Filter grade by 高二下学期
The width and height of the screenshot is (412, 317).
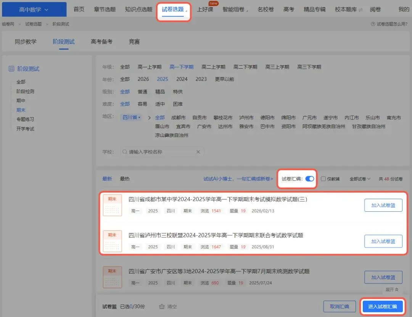245,67
